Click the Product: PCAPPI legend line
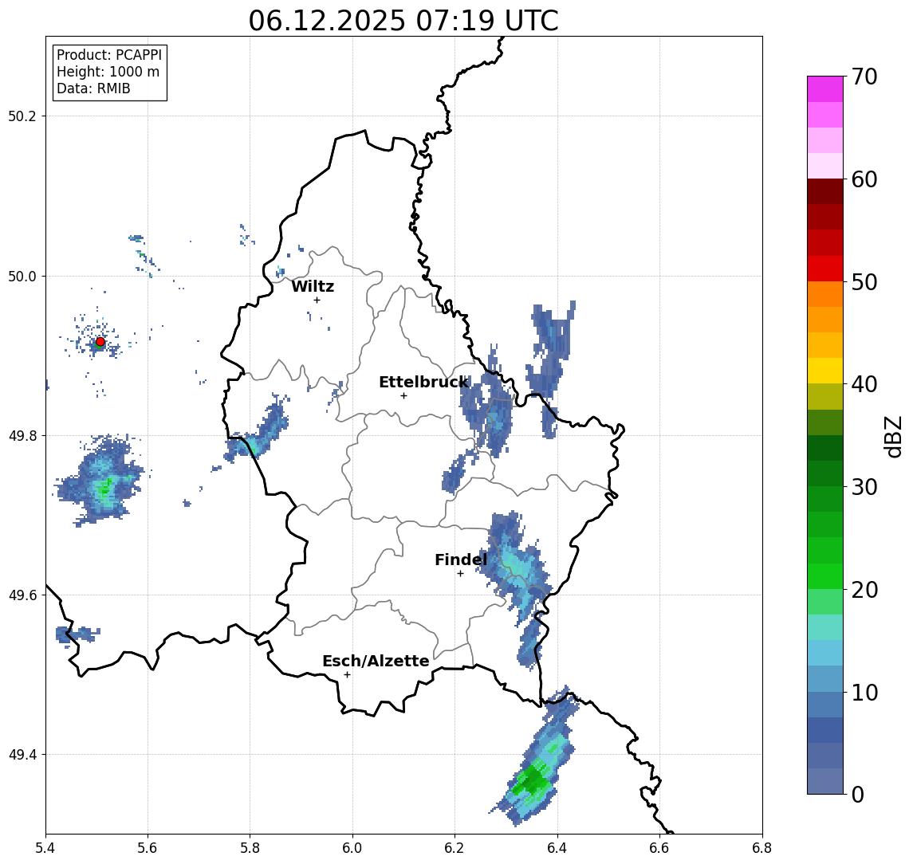This screenshot has width=913, height=864. (109, 55)
